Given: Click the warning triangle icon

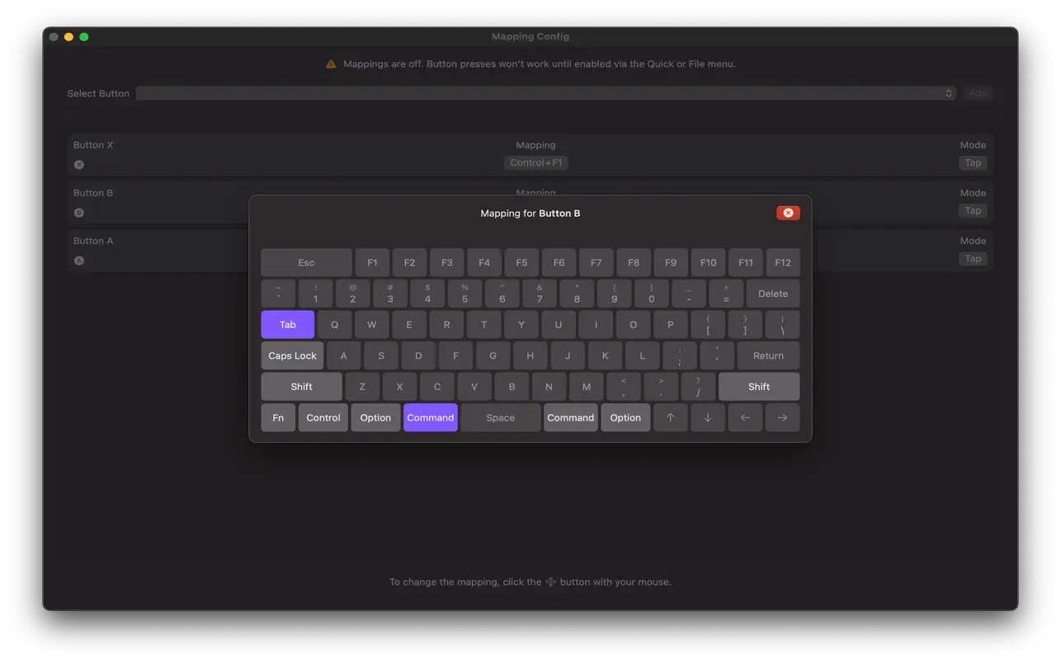Looking at the screenshot, I should [330, 63].
